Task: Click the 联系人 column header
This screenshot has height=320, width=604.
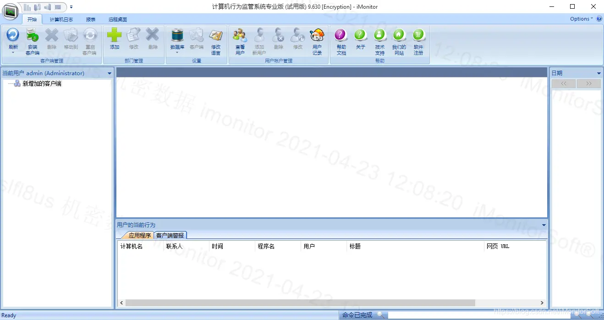Action: 186,246
